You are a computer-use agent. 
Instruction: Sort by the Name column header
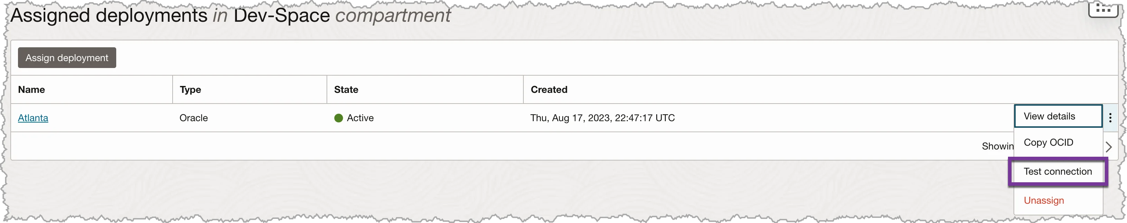31,89
